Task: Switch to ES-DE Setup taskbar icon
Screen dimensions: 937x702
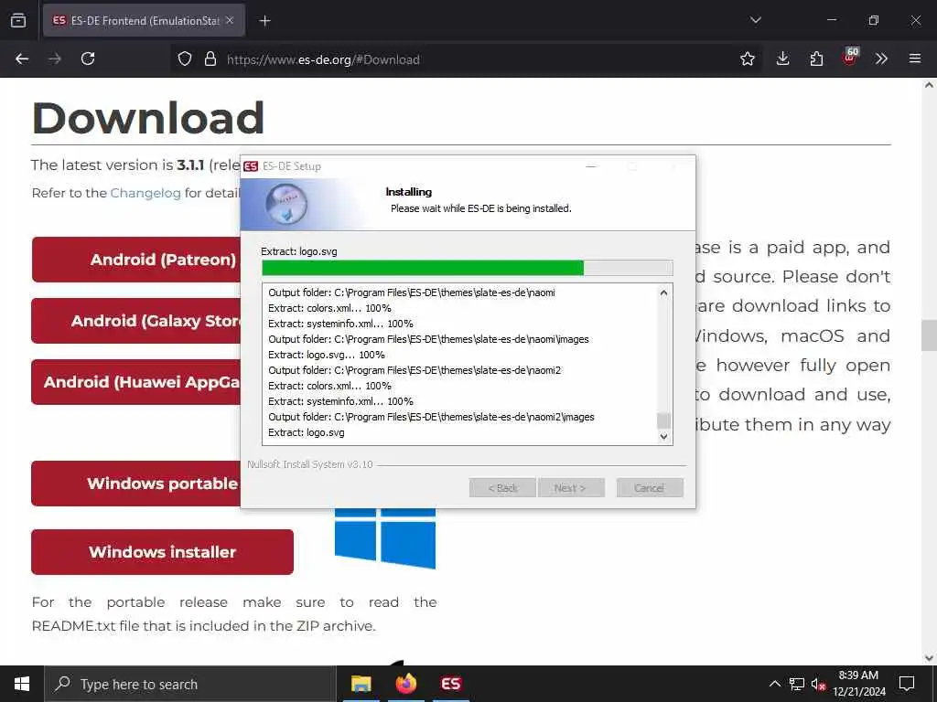Action: 450,684
